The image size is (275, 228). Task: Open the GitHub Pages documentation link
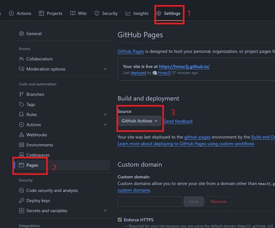[x=131, y=51]
